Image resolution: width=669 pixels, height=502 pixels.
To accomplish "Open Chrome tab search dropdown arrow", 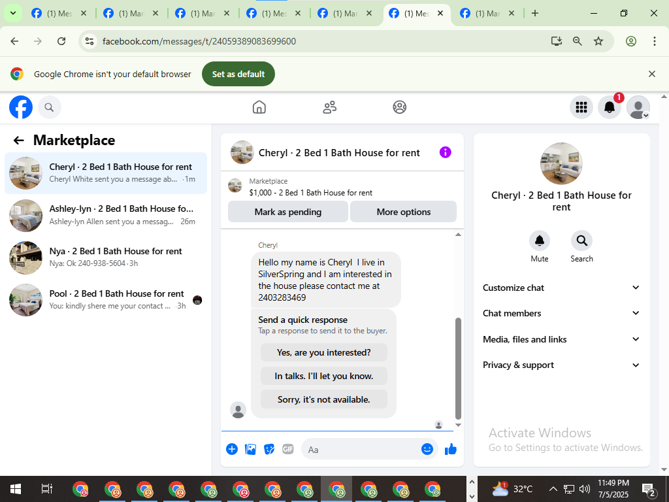I will [x=13, y=13].
